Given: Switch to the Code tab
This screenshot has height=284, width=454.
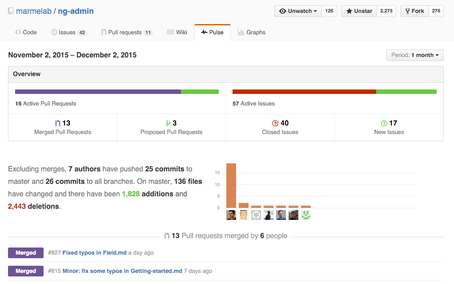Looking at the screenshot, I should coord(26,32).
